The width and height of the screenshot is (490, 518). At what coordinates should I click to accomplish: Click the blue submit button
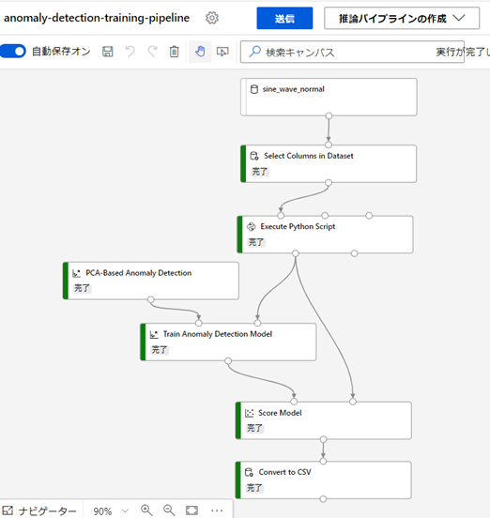click(284, 18)
